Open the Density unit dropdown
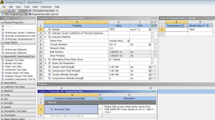The image size is (215, 120). click(149, 29)
